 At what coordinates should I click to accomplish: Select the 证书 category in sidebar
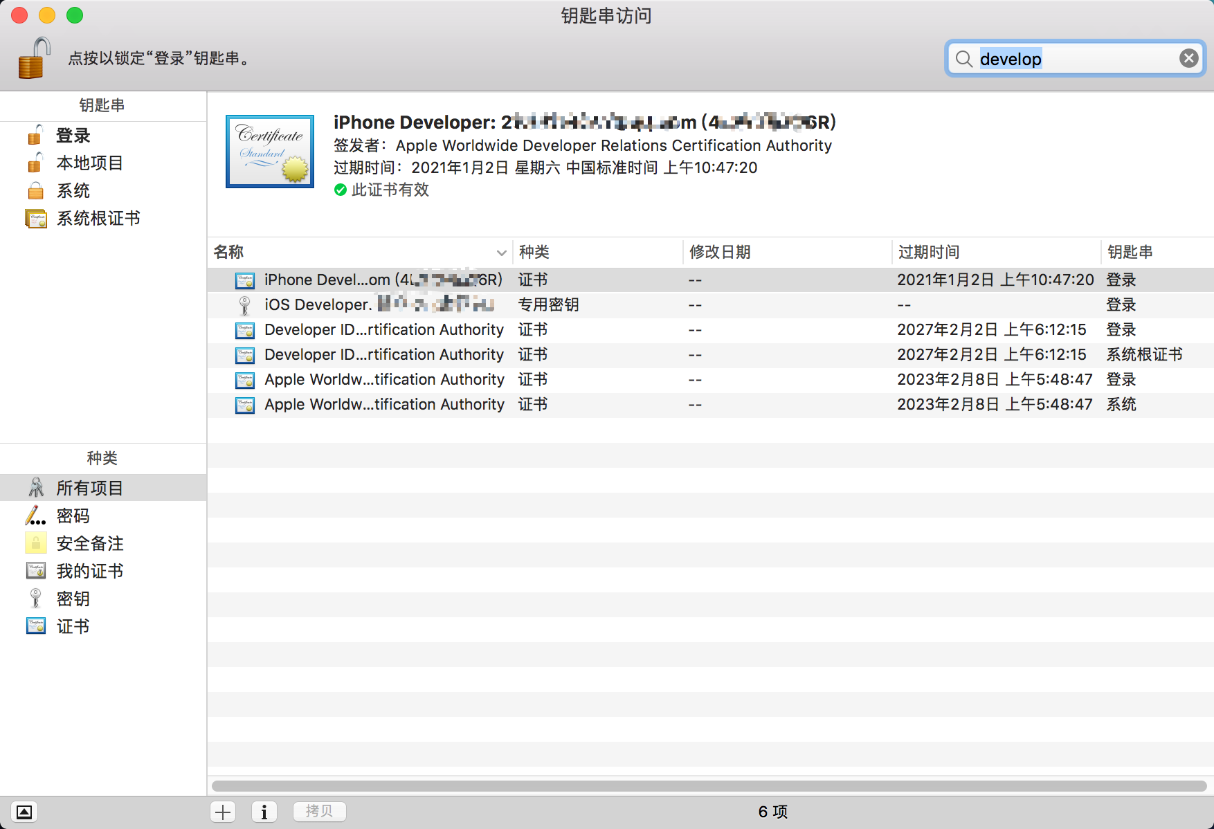pyautogui.click(x=73, y=627)
